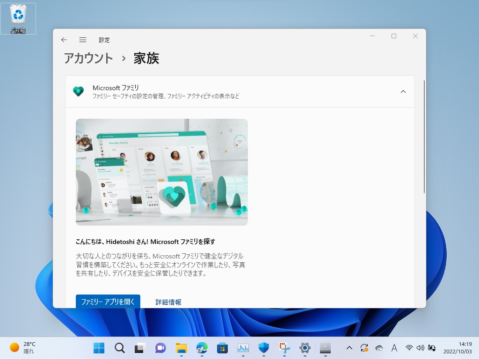
Task: Click the Microsoft ファミリ heart icon
Action: coord(79,91)
